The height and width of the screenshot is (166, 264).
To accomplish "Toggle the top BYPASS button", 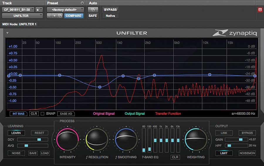I will point(110,10).
